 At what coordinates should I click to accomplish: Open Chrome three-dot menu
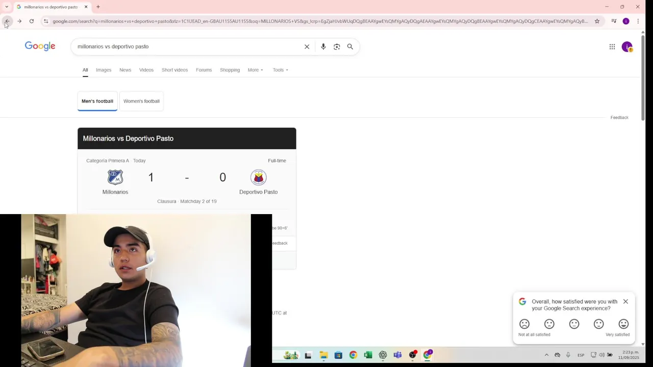point(638,21)
